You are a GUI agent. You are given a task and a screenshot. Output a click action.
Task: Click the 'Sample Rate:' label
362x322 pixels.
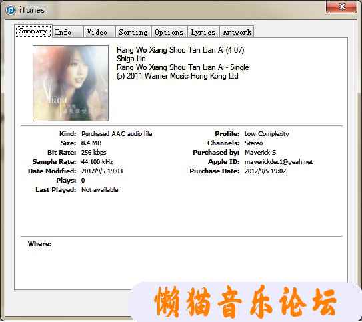pos(54,162)
